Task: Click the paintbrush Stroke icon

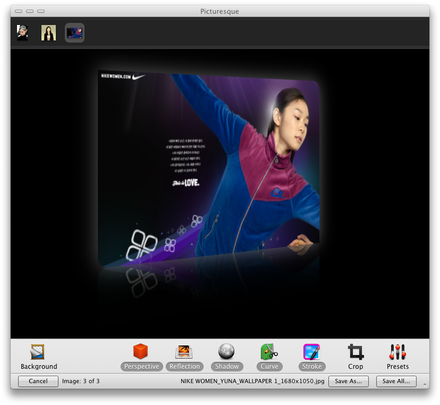Action: click(311, 352)
